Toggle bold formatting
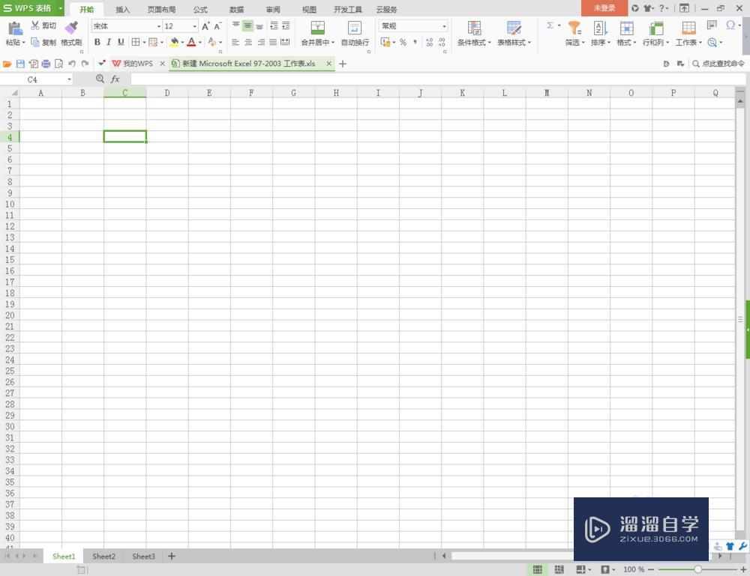This screenshot has height=576, width=750. click(97, 42)
